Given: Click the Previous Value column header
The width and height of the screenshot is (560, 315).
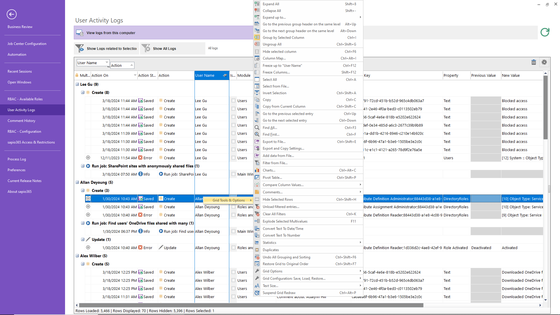Looking at the screenshot, I should click(x=486, y=75).
